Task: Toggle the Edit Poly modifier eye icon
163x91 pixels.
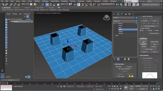Action: coord(114,24)
